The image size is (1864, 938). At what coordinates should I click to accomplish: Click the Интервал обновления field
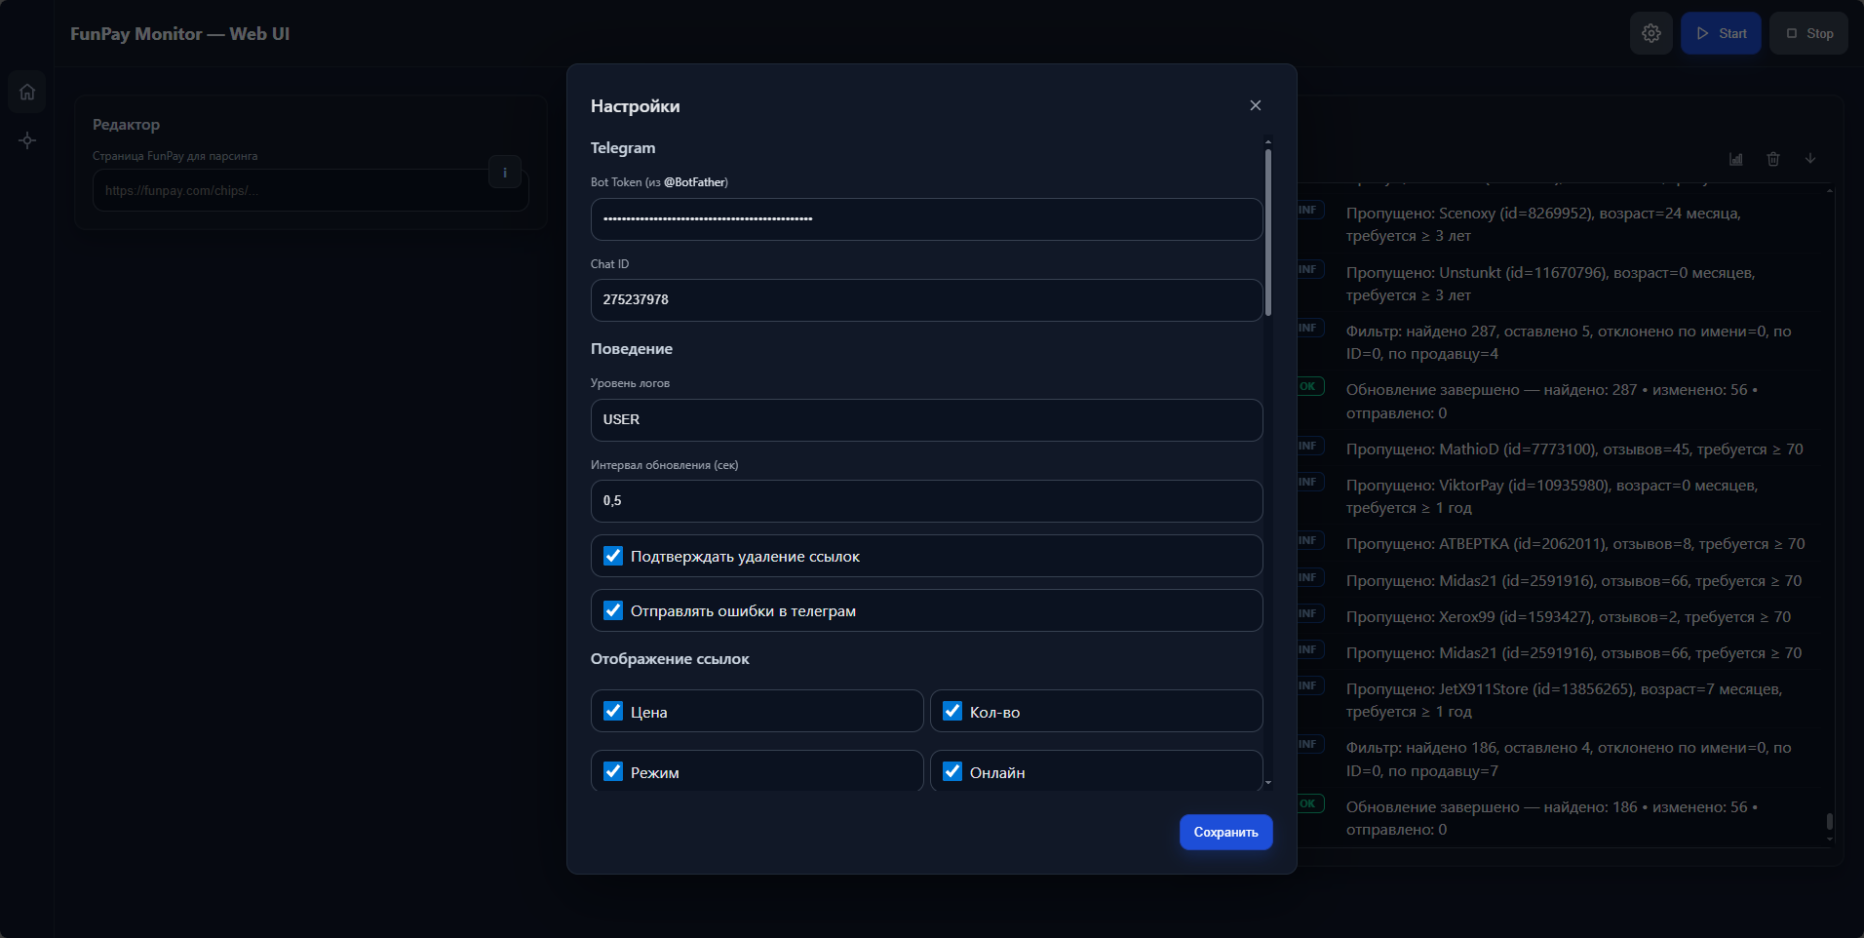coord(926,500)
